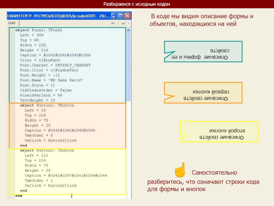Click the line 'Left = 384'
This screenshot has height=206, width=274.
click(32, 35)
